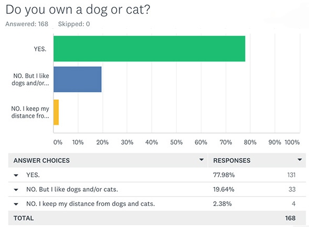The height and width of the screenshot is (227, 309).
Task: Open the RESPONSES column dropdown arrow
Action: (x=300, y=160)
